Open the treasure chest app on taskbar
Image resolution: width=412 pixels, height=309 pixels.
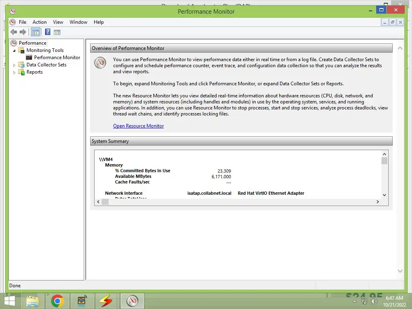click(82, 301)
